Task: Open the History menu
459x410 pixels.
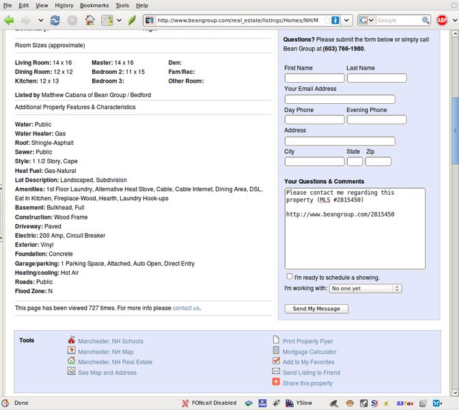Action: (64, 5)
